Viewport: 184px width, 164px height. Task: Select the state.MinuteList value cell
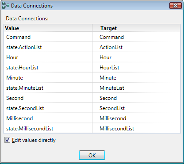(x=48, y=88)
